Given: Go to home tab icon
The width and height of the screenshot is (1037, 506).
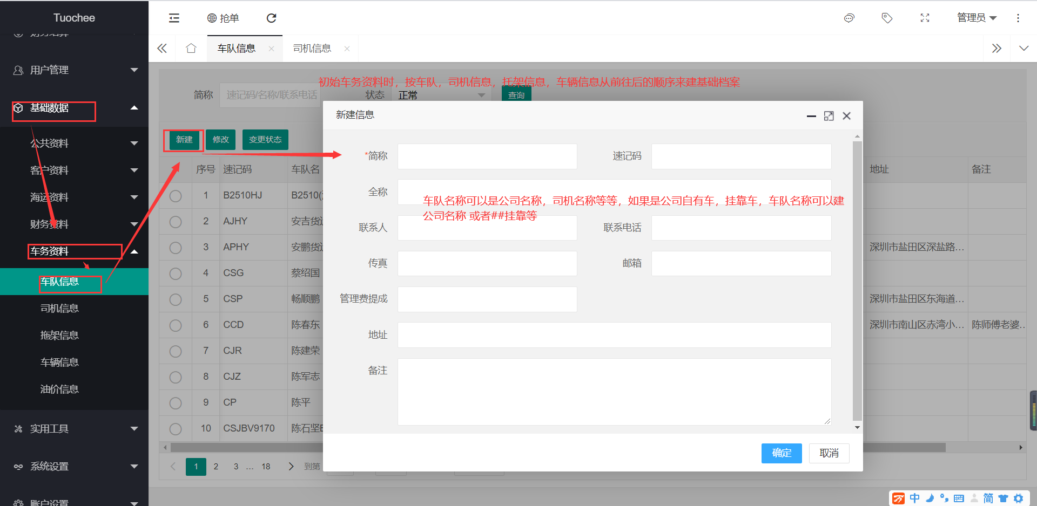Looking at the screenshot, I should pos(191,49).
